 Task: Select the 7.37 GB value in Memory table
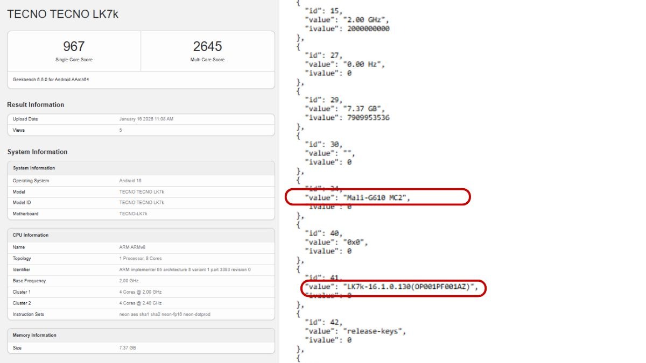coord(128,348)
